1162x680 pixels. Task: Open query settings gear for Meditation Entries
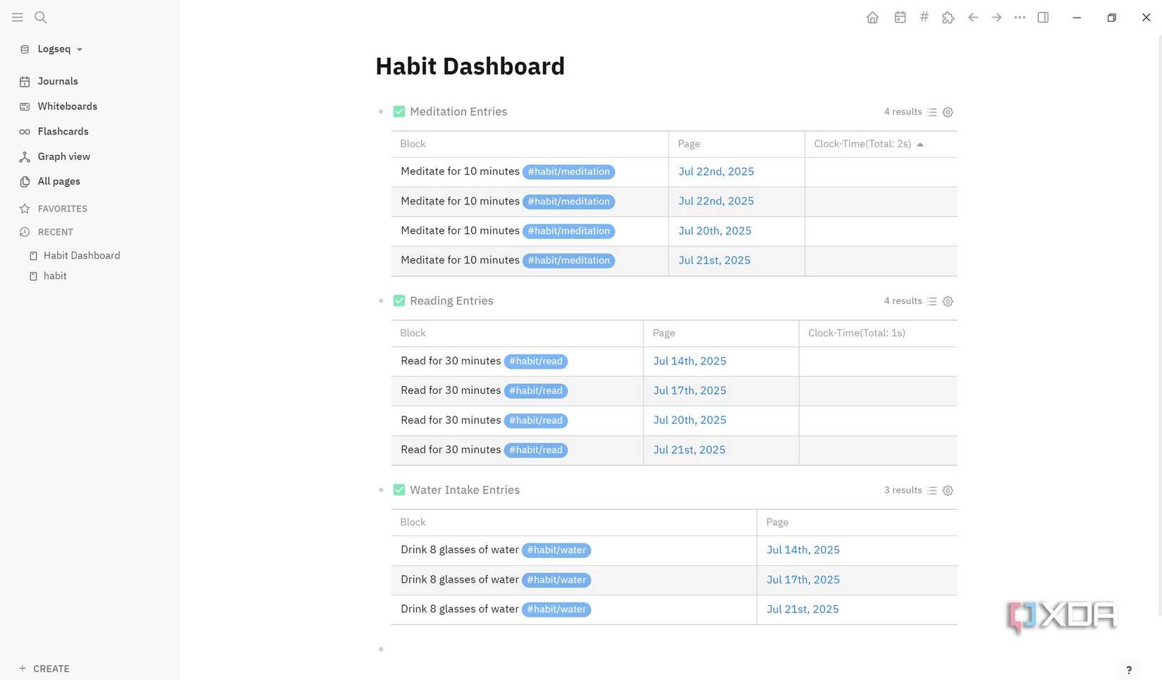point(947,112)
